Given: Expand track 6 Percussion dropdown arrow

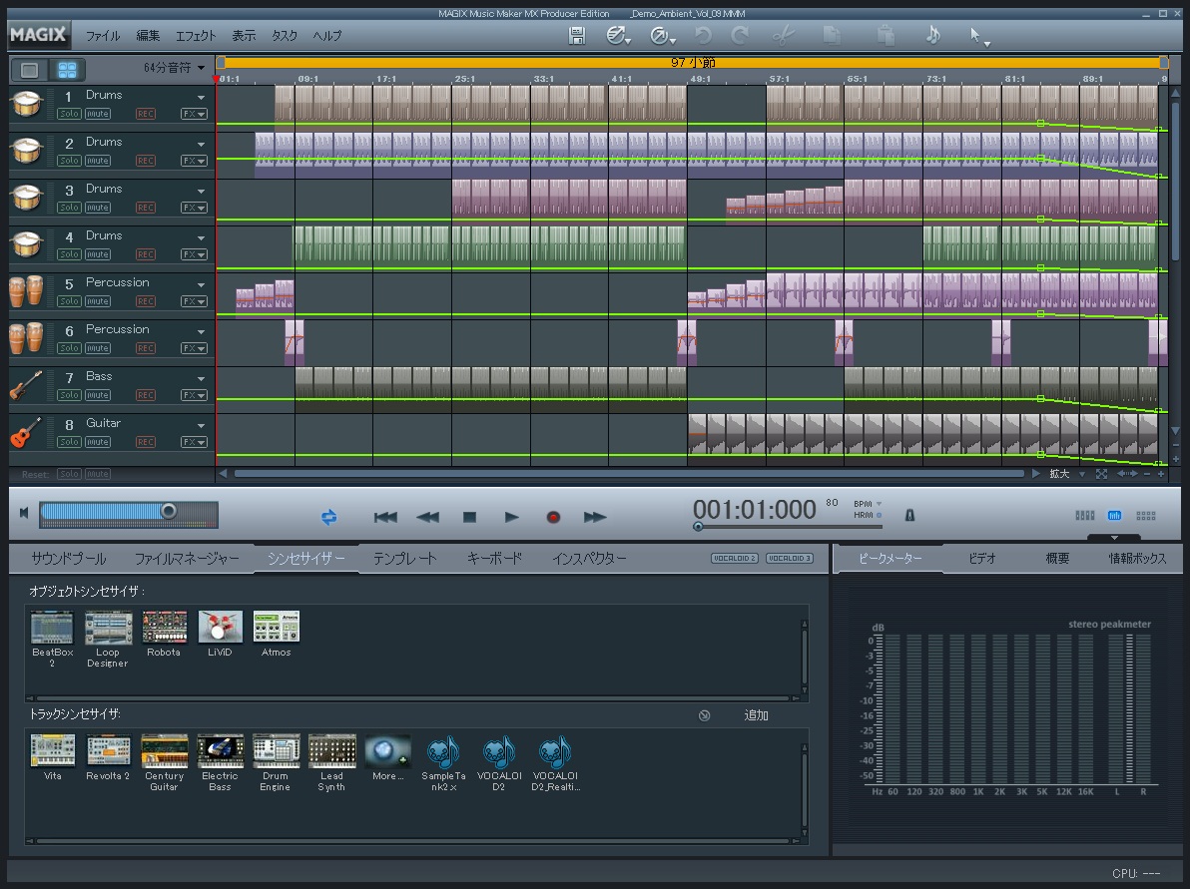Looking at the screenshot, I should pyautogui.click(x=201, y=332).
